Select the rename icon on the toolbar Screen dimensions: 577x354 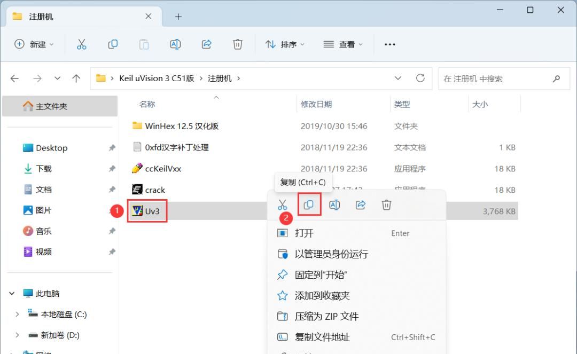point(175,44)
